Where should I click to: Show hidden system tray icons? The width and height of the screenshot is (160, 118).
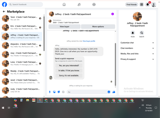pyautogui.click(x=140, y=108)
